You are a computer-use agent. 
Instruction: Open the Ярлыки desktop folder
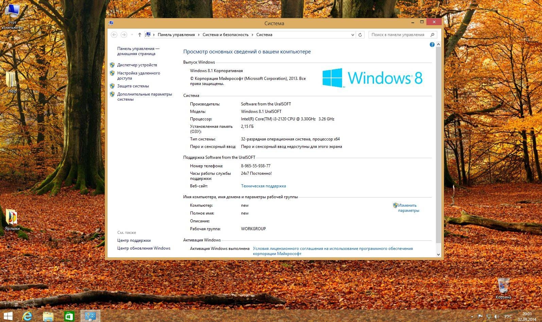click(x=12, y=219)
